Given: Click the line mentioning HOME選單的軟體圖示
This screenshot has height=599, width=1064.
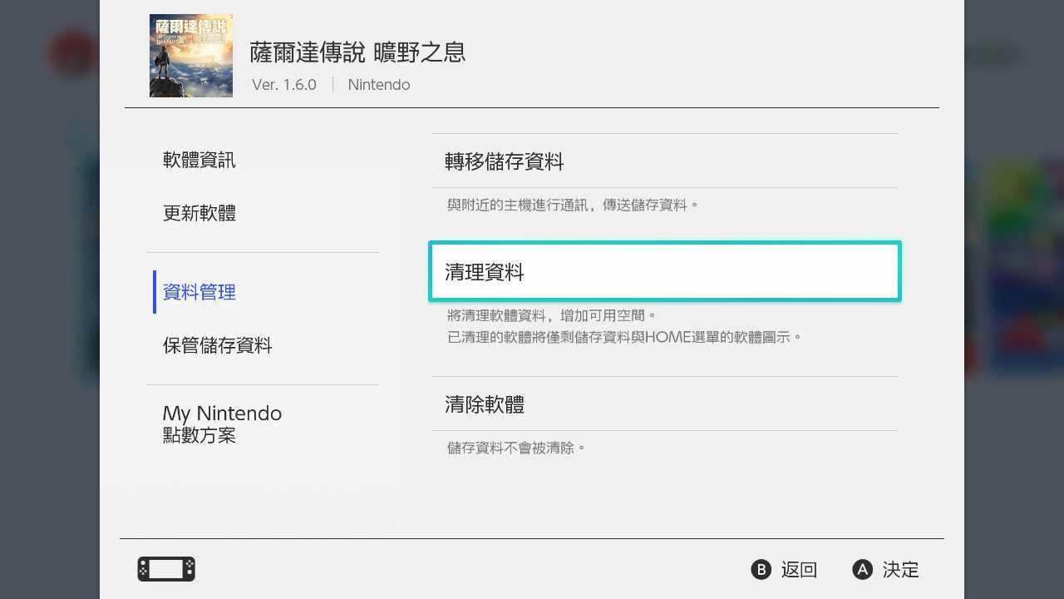Looking at the screenshot, I should pos(624,338).
